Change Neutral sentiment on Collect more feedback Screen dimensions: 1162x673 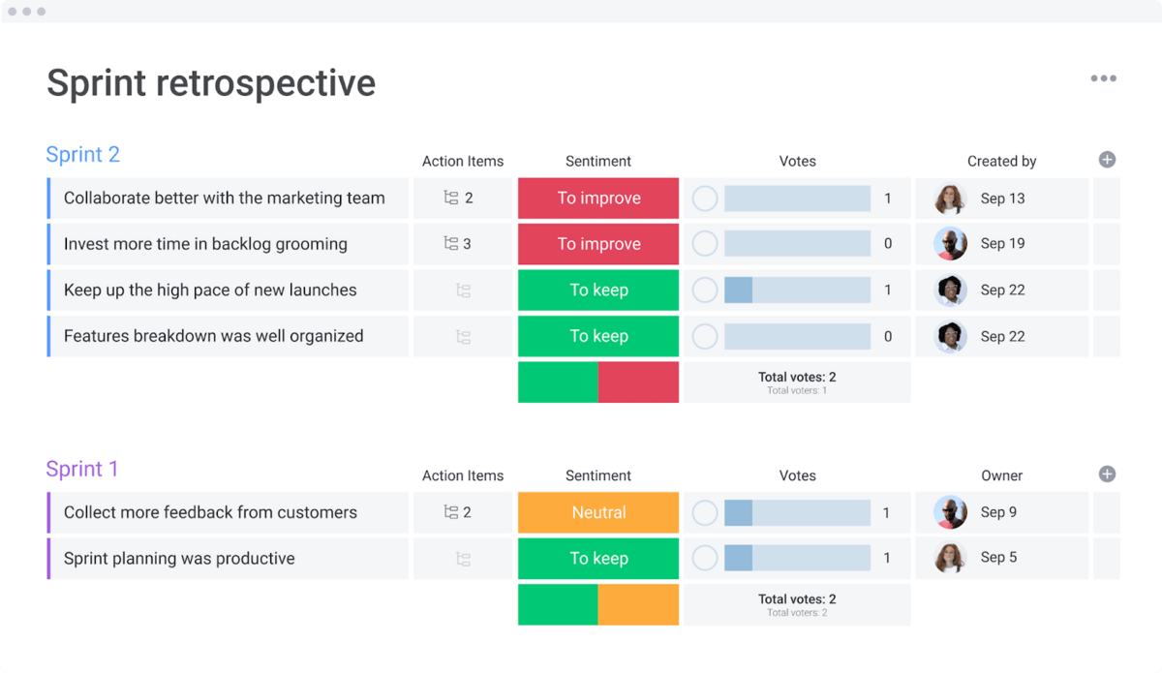point(598,512)
